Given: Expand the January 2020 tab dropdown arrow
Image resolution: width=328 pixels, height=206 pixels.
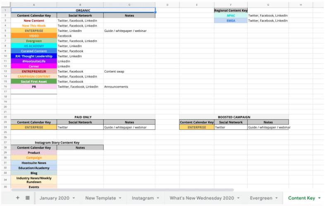Looking at the screenshot, I should pos(74,198).
